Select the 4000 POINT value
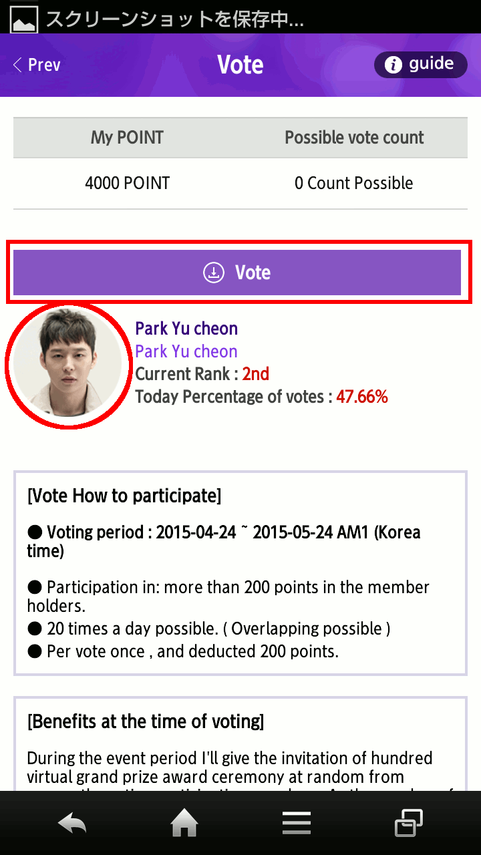This screenshot has height=855, width=481. [x=127, y=183]
